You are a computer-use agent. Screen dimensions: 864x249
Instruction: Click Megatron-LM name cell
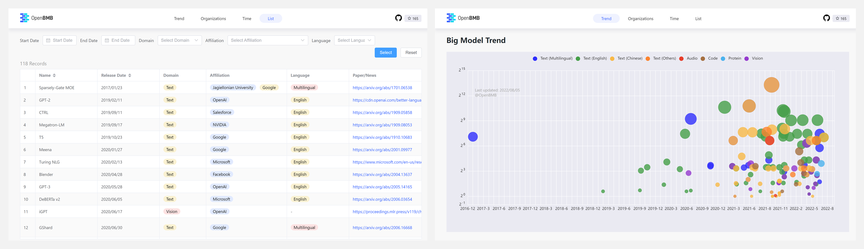click(52, 125)
